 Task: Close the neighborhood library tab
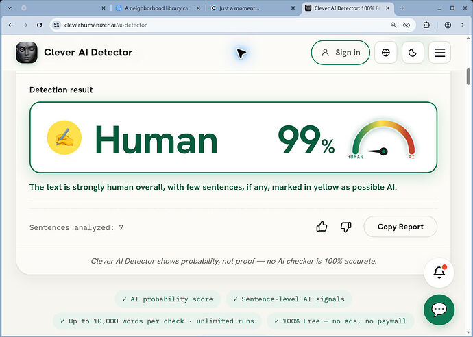[x=198, y=8]
